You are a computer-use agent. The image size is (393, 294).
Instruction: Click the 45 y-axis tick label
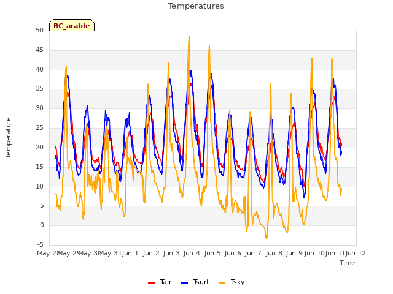39,50
